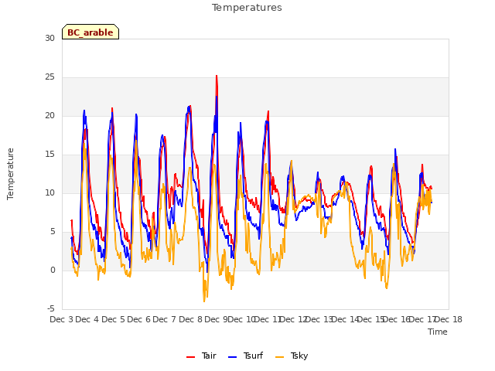Click the Dec 4 x-axis label
The width and height of the screenshot is (495, 371).
[x=87, y=319]
